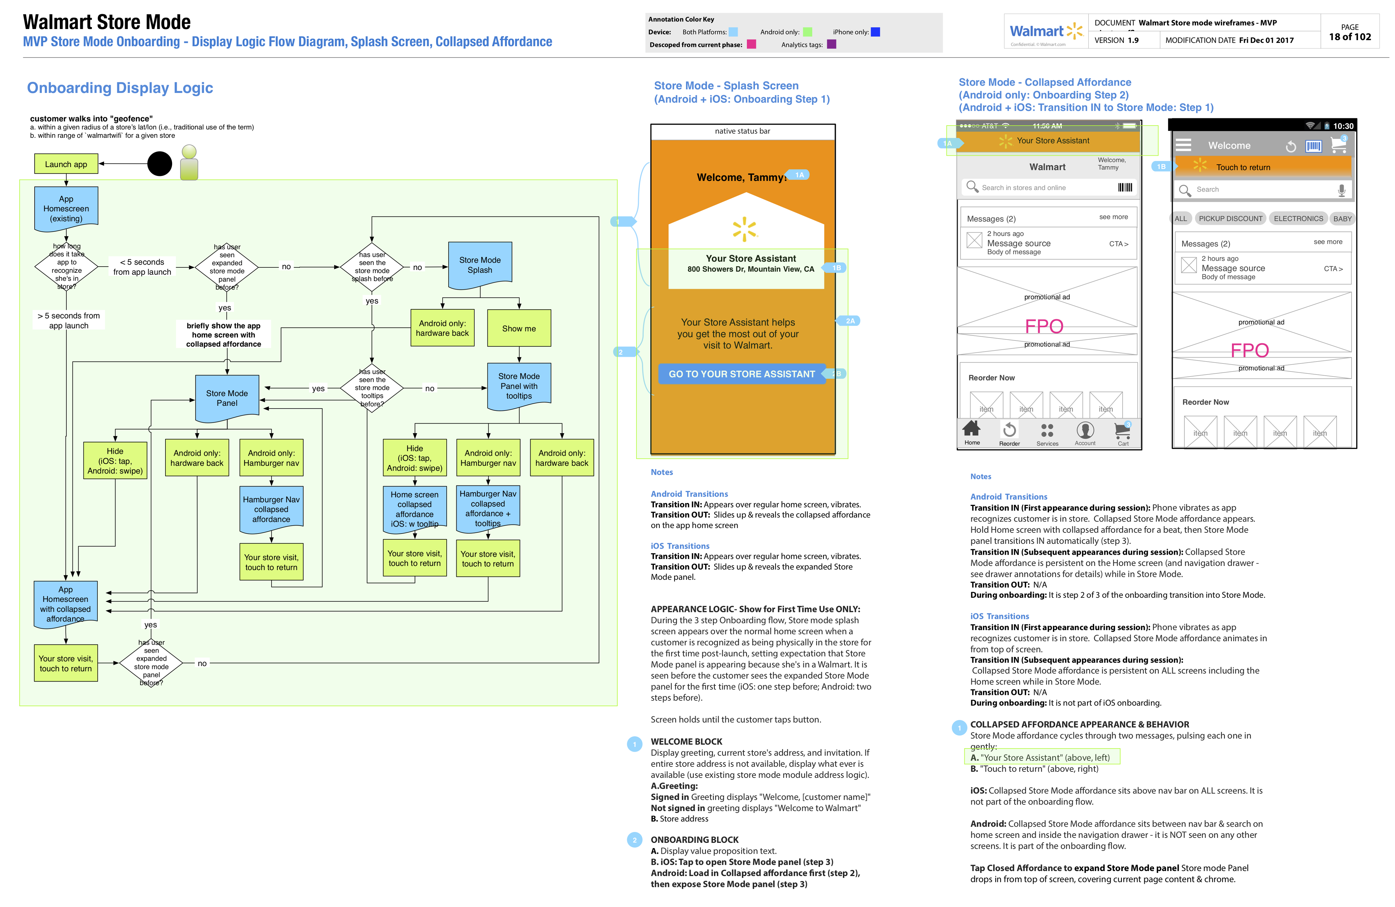Viewport: 1395px width, 907px height.
Task: Tap Your Store Assistant banner in iOS mockup
Action: (x=1047, y=141)
